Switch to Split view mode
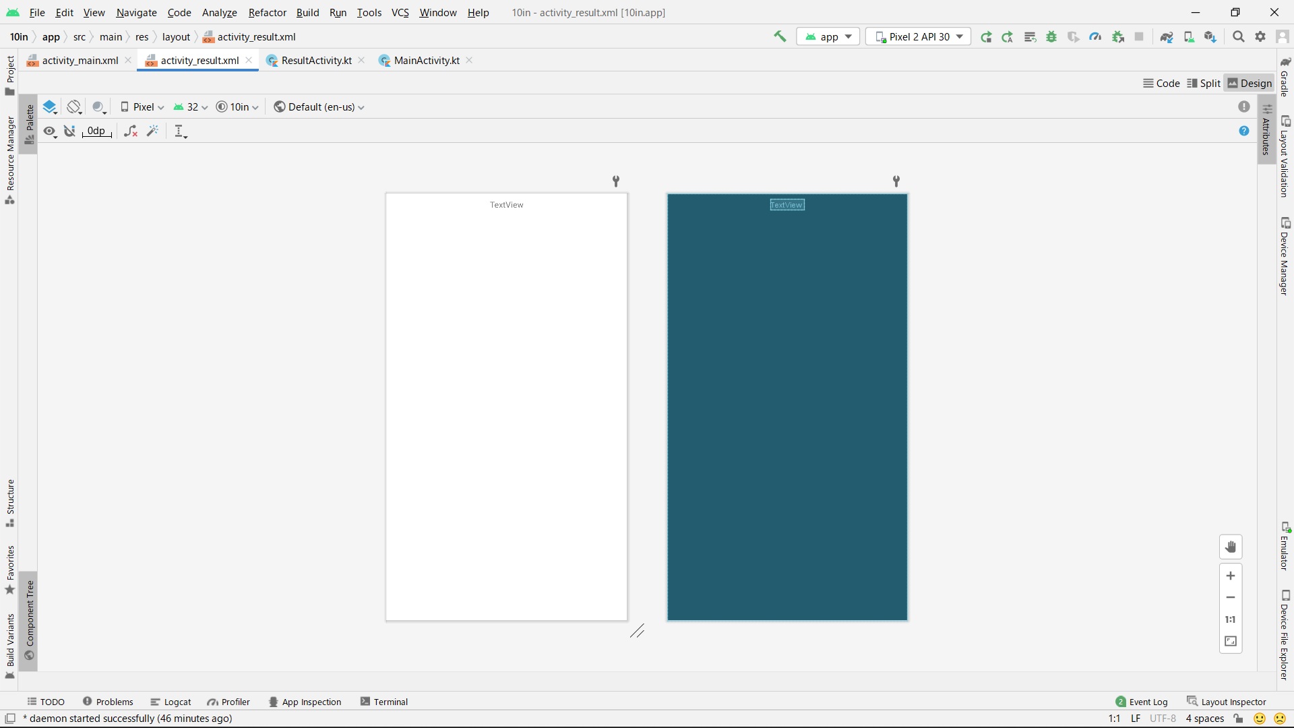Viewport: 1294px width, 728px height. click(1204, 83)
